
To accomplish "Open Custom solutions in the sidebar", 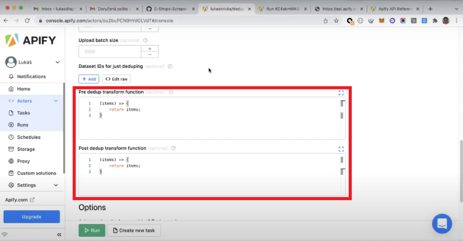I will tap(36, 173).
